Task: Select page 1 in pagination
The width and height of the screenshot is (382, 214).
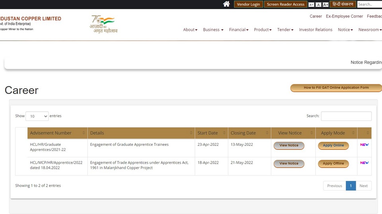Action: tap(351, 186)
